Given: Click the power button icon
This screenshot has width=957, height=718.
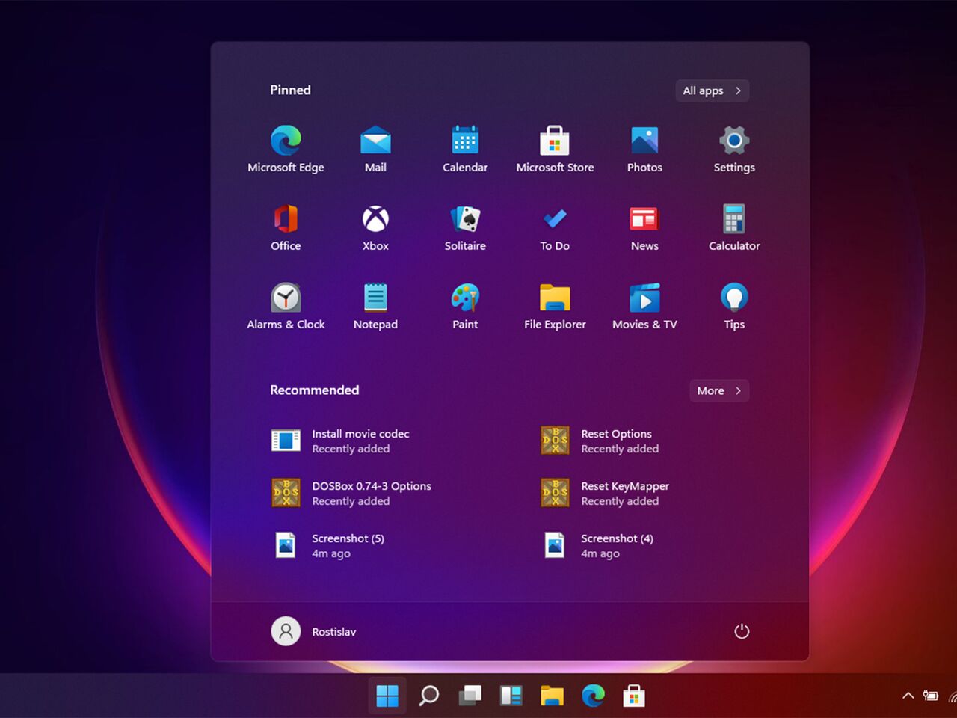Looking at the screenshot, I should pos(742,631).
